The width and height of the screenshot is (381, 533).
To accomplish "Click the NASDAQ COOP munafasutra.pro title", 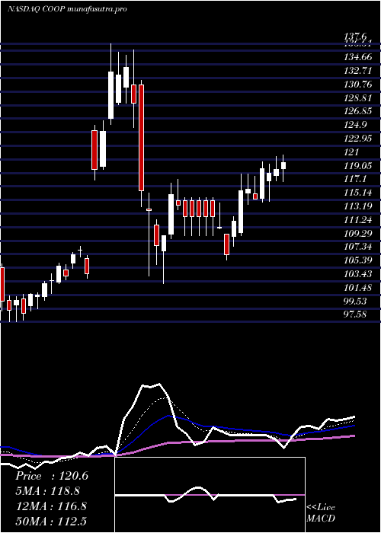I will pos(67,9).
